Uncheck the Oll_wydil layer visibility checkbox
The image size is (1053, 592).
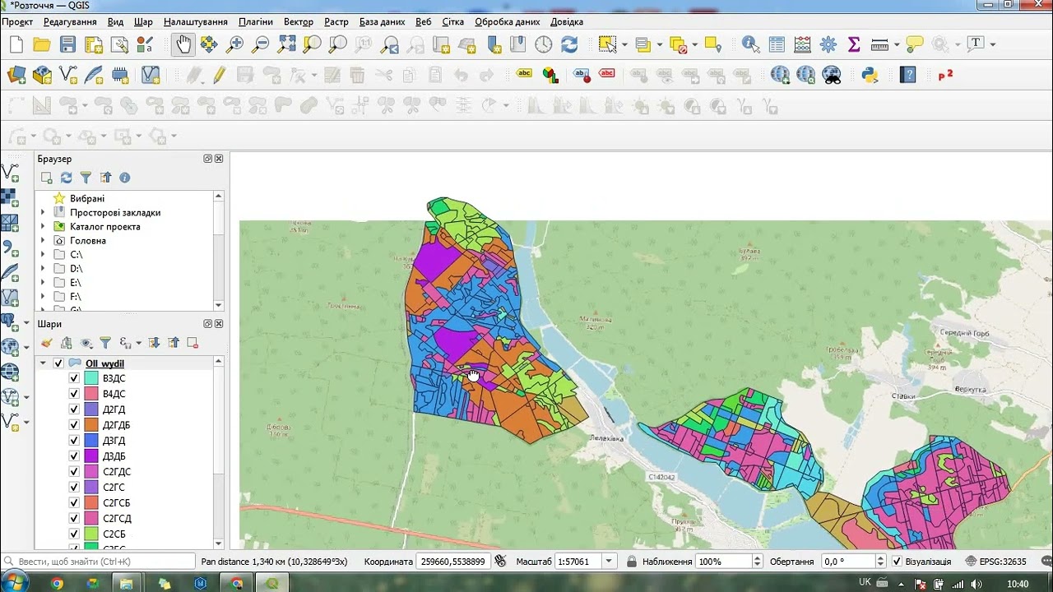tap(58, 363)
